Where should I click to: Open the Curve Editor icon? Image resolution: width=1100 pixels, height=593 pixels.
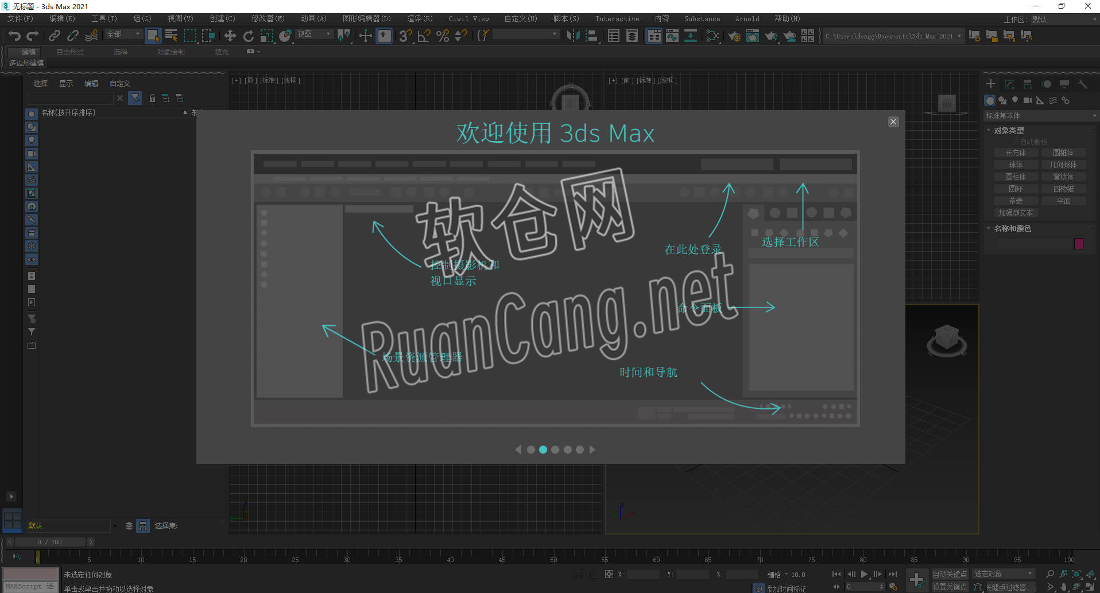point(672,36)
